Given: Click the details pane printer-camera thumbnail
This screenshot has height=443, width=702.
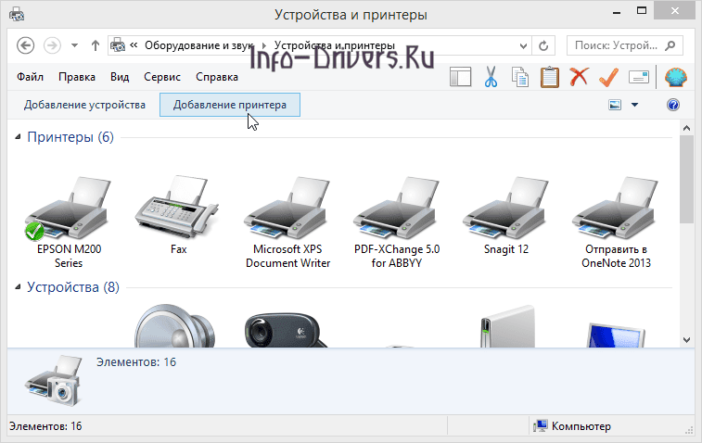Looking at the screenshot, I should tap(55, 381).
